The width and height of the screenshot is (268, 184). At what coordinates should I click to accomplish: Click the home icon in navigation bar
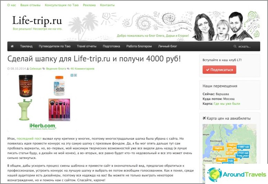12,46
